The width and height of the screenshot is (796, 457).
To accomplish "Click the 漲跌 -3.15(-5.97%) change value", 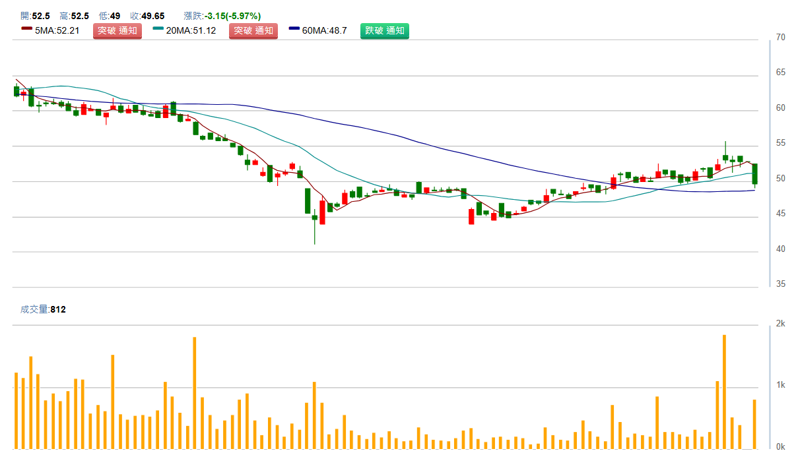I will pos(222,16).
